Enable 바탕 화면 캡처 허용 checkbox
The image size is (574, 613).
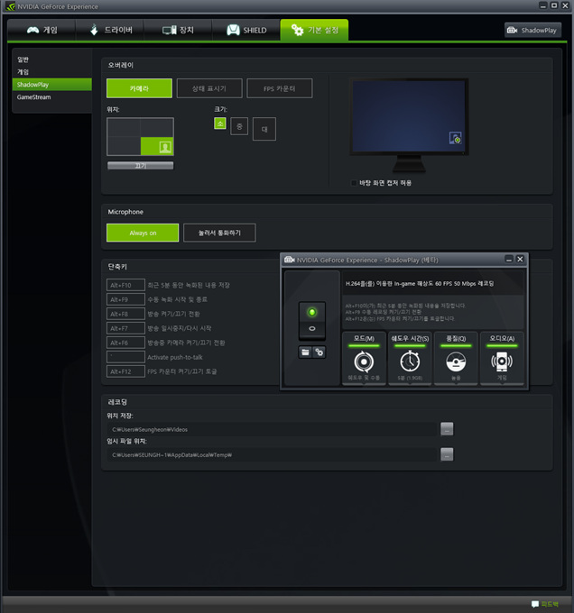coord(354,183)
